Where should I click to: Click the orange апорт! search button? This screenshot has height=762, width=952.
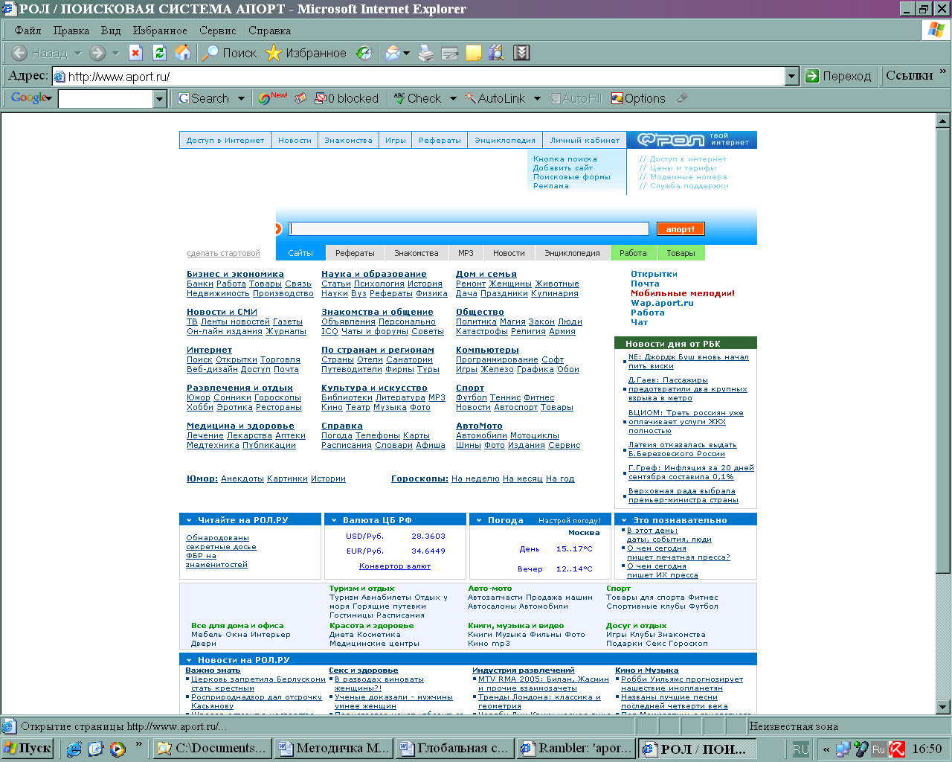(681, 229)
